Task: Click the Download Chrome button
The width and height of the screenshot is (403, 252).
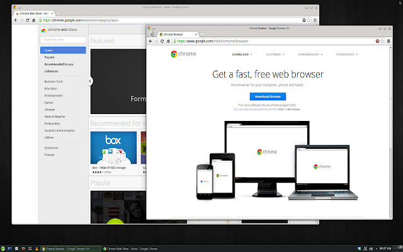Action: pos(268,96)
